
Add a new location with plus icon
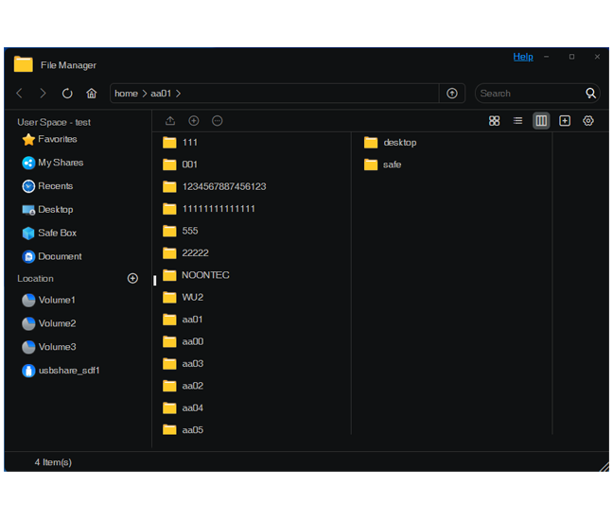(x=132, y=279)
